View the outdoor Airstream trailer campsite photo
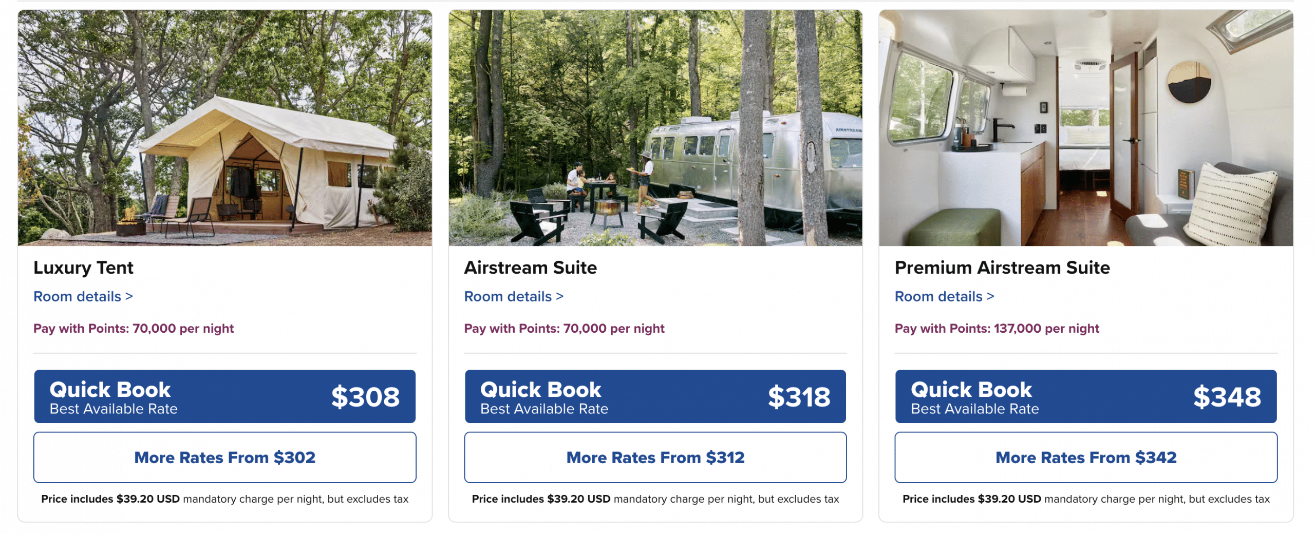The image size is (1315, 534). [x=655, y=128]
